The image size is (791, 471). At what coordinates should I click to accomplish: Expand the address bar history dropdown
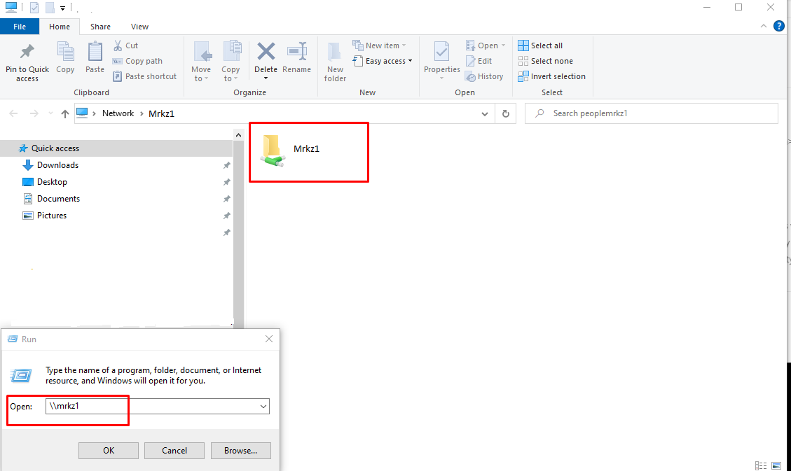tap(485, 114)
